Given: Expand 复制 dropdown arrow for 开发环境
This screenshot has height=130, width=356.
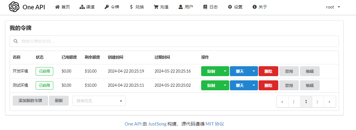Looking at the screenshot, I should point(225,71).
